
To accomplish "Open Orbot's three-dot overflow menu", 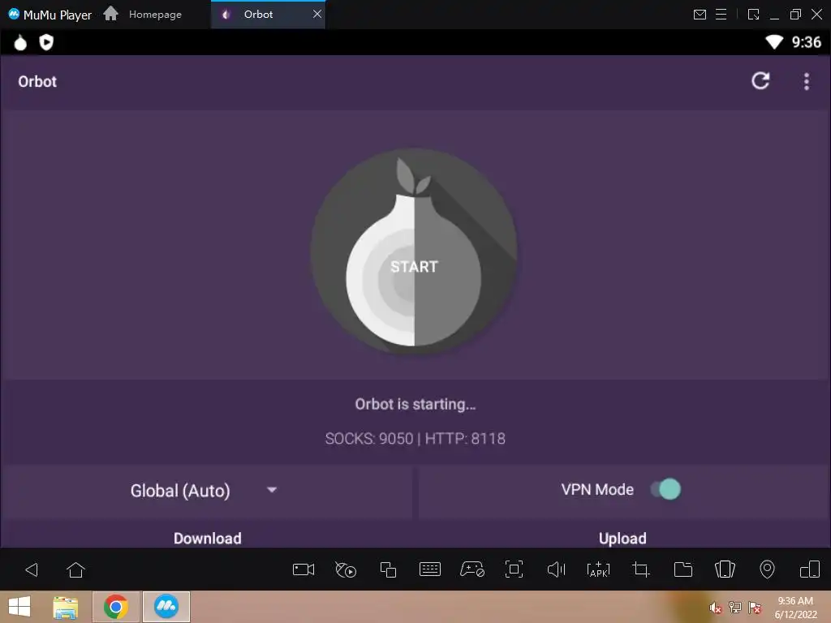I will (x=807, y=82).
